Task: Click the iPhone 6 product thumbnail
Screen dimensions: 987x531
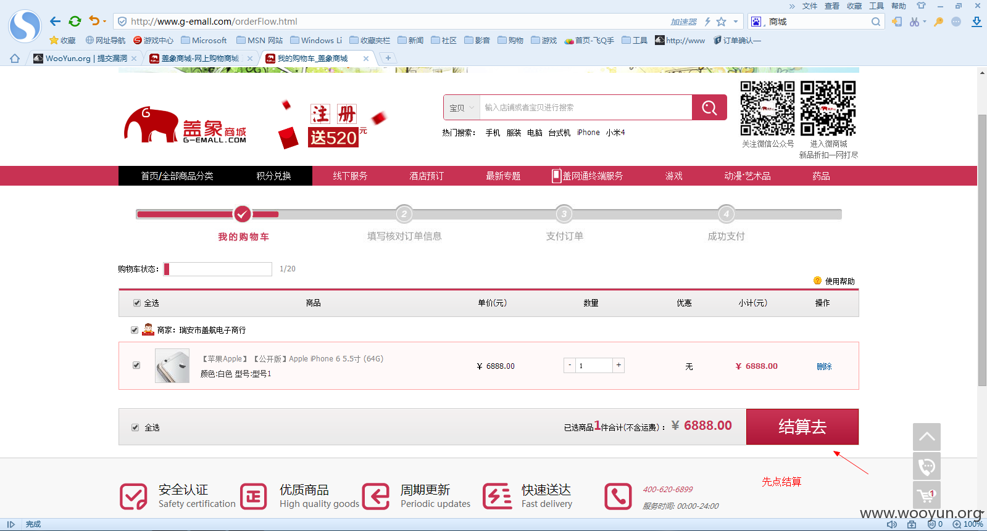Action: 172,366
